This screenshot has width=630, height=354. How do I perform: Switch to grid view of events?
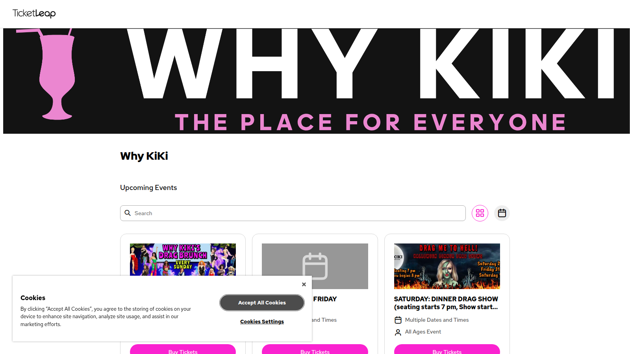480,213
